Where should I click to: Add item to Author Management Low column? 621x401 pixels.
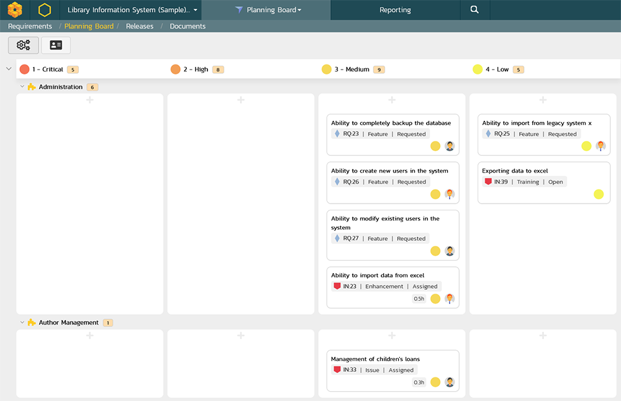click(543, 336)
